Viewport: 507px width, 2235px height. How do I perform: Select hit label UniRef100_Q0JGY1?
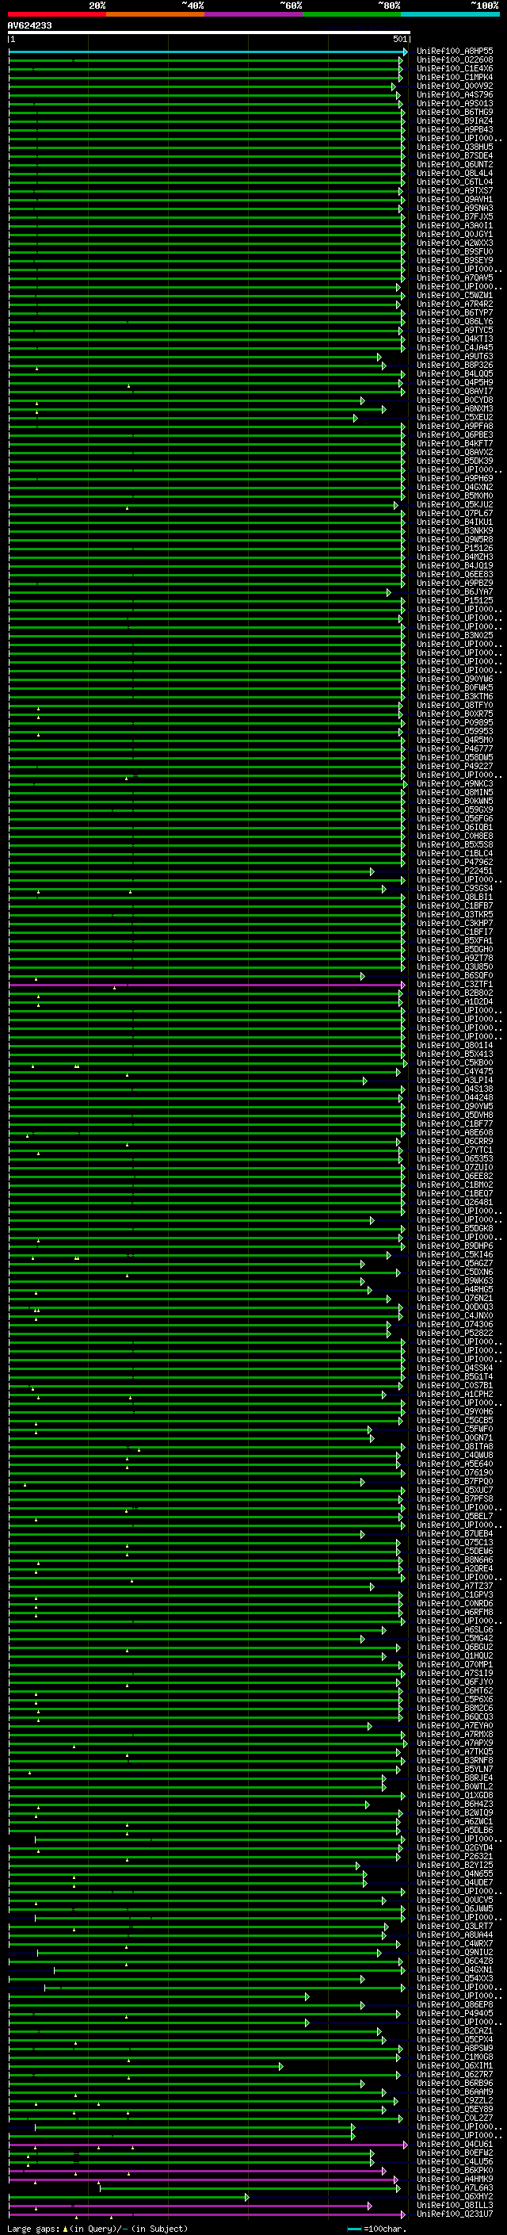tap(455, 234)
